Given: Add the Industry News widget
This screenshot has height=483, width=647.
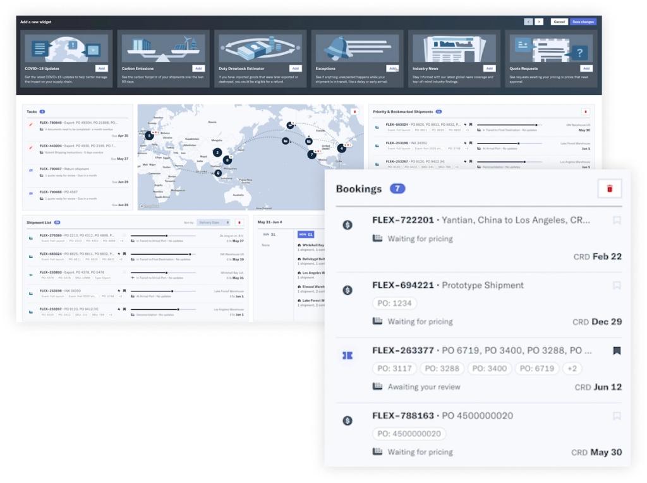Looking at the screenshot, I should click(490, 68).
